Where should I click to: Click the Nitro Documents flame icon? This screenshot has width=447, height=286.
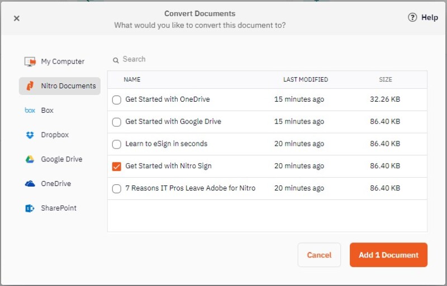tap(30, 86)
